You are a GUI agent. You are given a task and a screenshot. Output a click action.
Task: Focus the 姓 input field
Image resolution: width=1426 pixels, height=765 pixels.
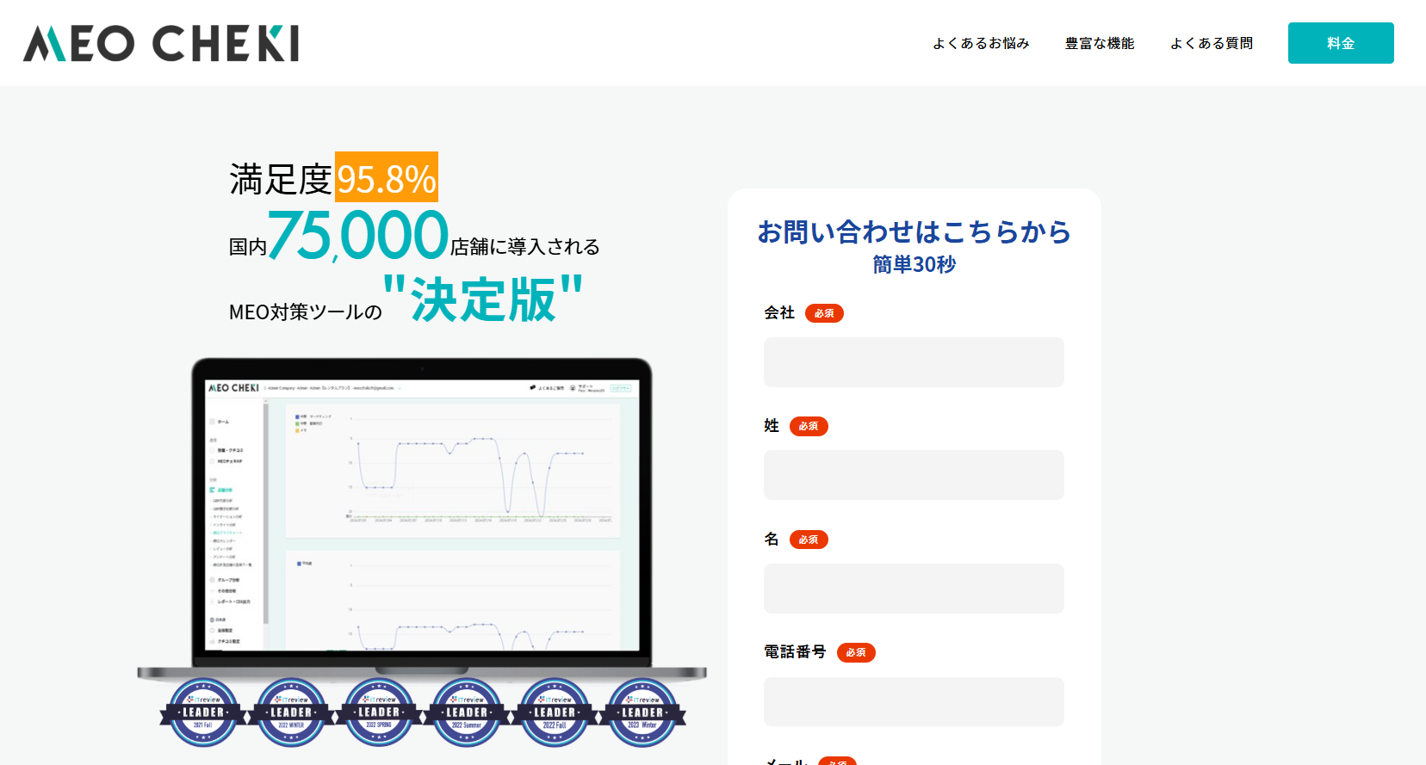(914, 475)
